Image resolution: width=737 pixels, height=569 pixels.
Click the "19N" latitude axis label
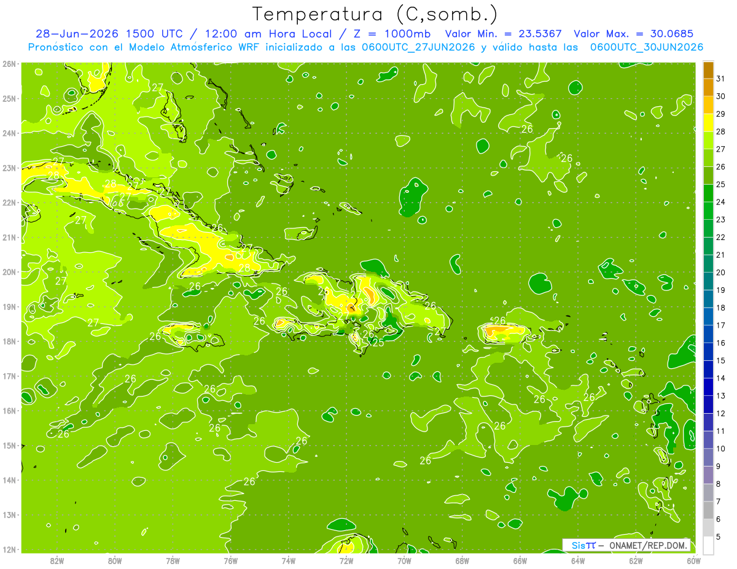tap(9, 307)
